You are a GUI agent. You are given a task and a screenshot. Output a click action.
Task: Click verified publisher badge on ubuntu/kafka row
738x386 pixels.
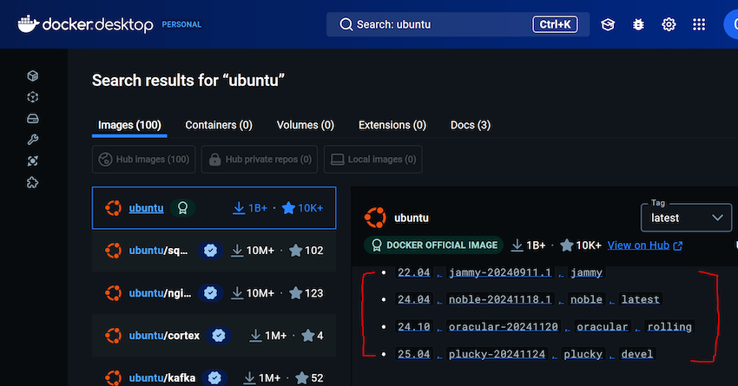[x=214, y=377]
